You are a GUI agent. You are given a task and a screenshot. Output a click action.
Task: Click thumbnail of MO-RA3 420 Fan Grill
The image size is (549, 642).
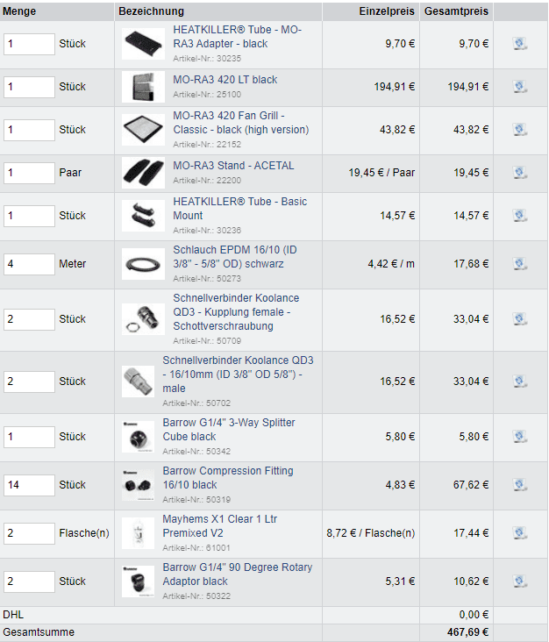click(x=143, y=130)
